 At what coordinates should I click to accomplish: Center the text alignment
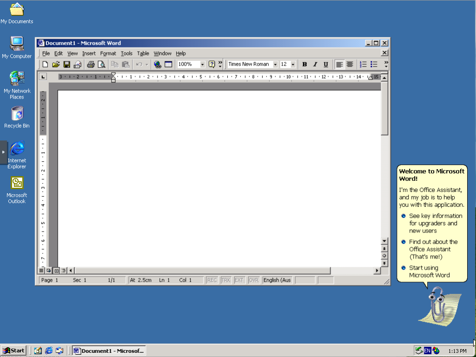click(350, 64)
